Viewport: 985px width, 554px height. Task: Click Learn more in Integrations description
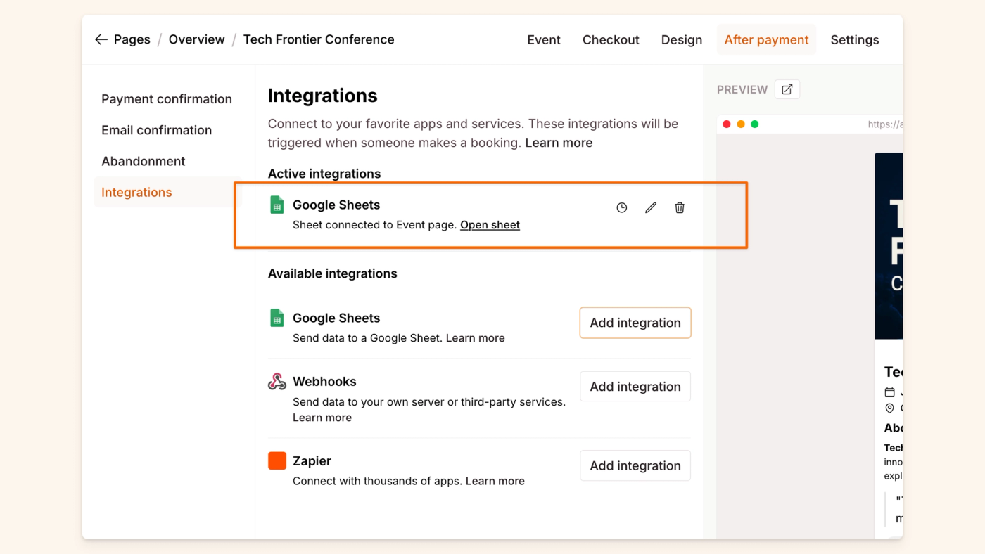point(559,143)
